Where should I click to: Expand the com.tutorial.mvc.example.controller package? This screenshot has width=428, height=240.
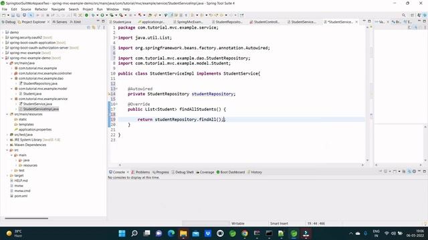point(12,73)
